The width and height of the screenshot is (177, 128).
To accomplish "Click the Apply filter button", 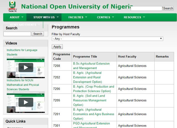I will pyautogui.click(x=57, y=47).
